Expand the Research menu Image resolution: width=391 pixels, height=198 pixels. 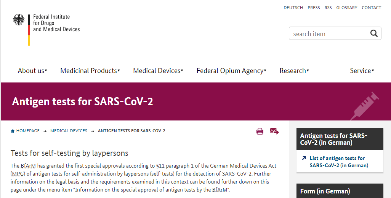pos(294,71)
